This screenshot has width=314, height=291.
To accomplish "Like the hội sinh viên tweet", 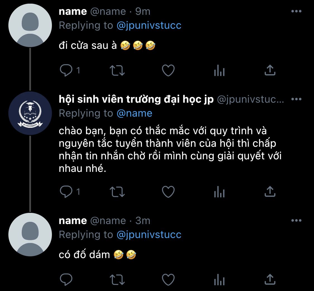I will (x=168, y=192).
